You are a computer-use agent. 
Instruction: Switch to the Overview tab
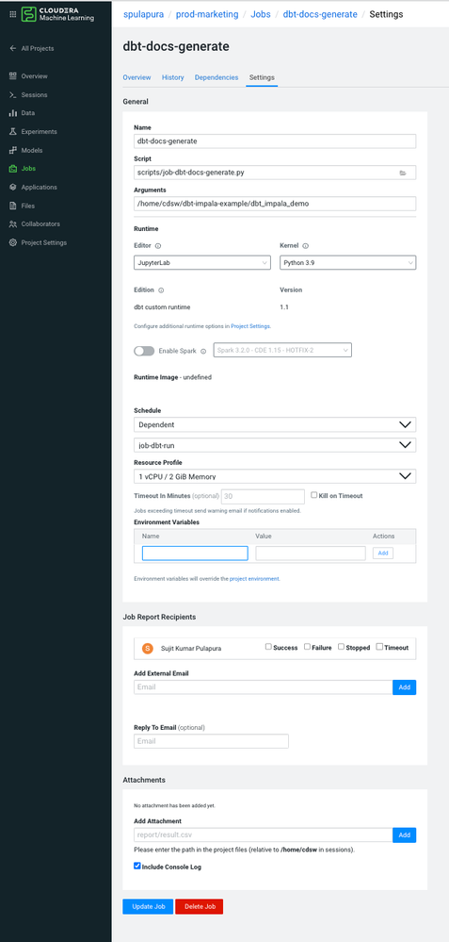[136, 77]
